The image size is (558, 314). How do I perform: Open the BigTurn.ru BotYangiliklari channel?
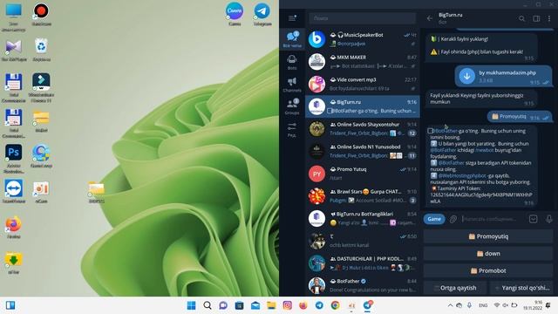[x=363, y=219]
